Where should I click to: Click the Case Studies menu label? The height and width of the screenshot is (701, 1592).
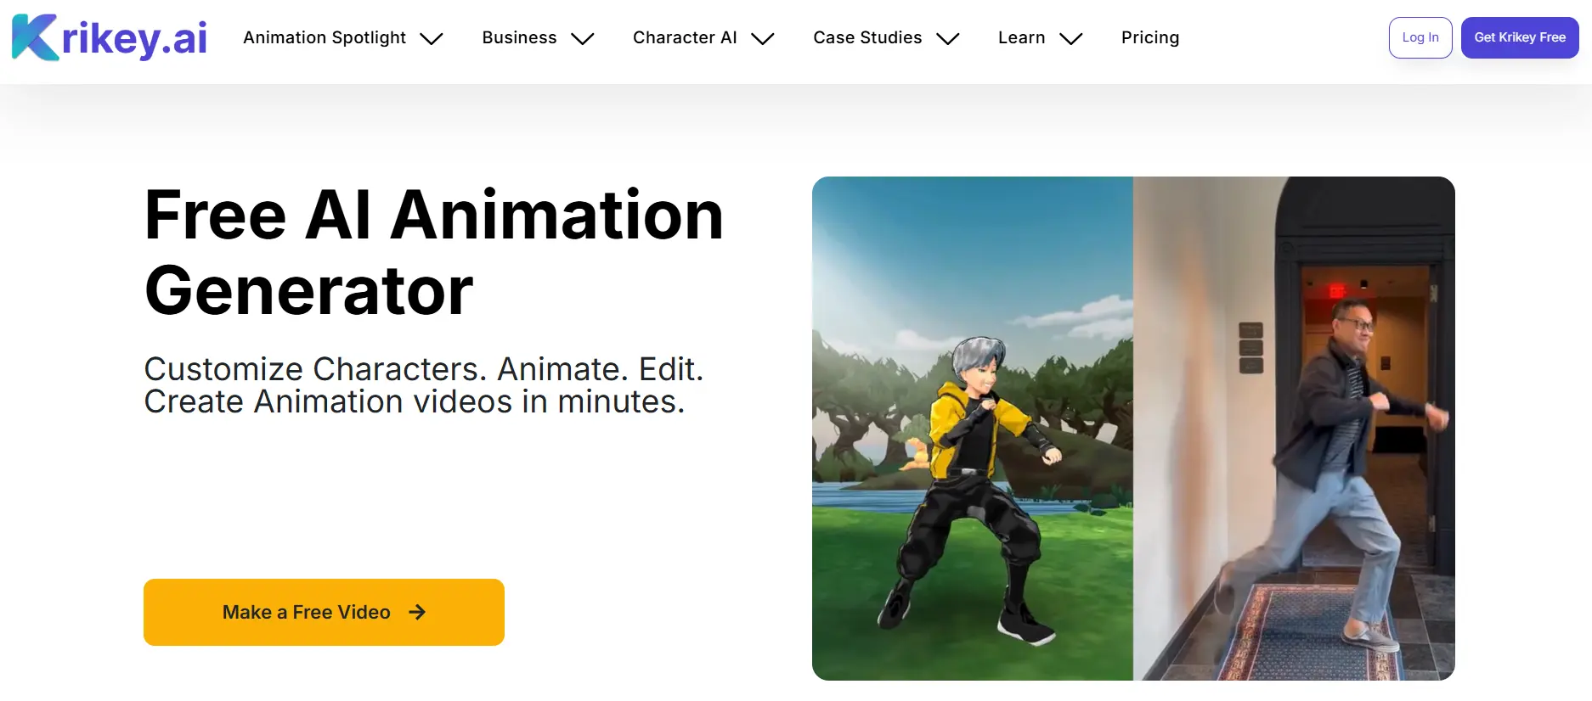pos(867,37)
